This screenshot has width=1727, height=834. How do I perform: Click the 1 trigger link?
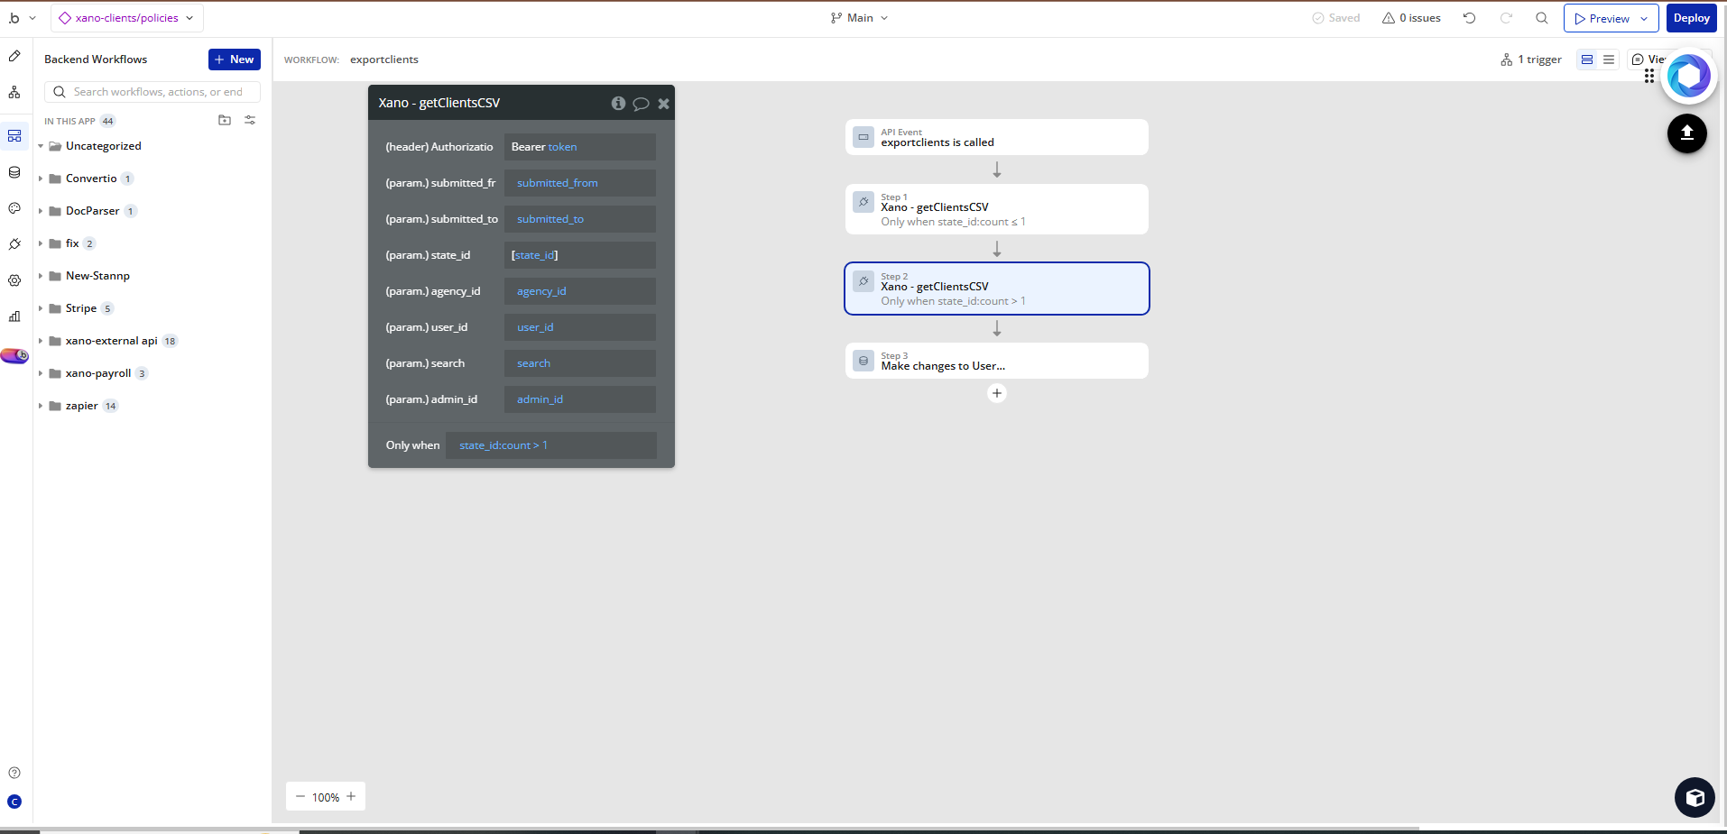[x=1531, y=60]
